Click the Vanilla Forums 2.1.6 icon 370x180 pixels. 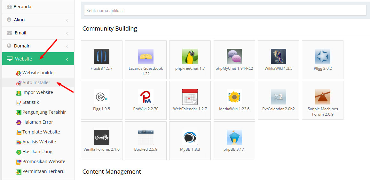coord(102,137)
